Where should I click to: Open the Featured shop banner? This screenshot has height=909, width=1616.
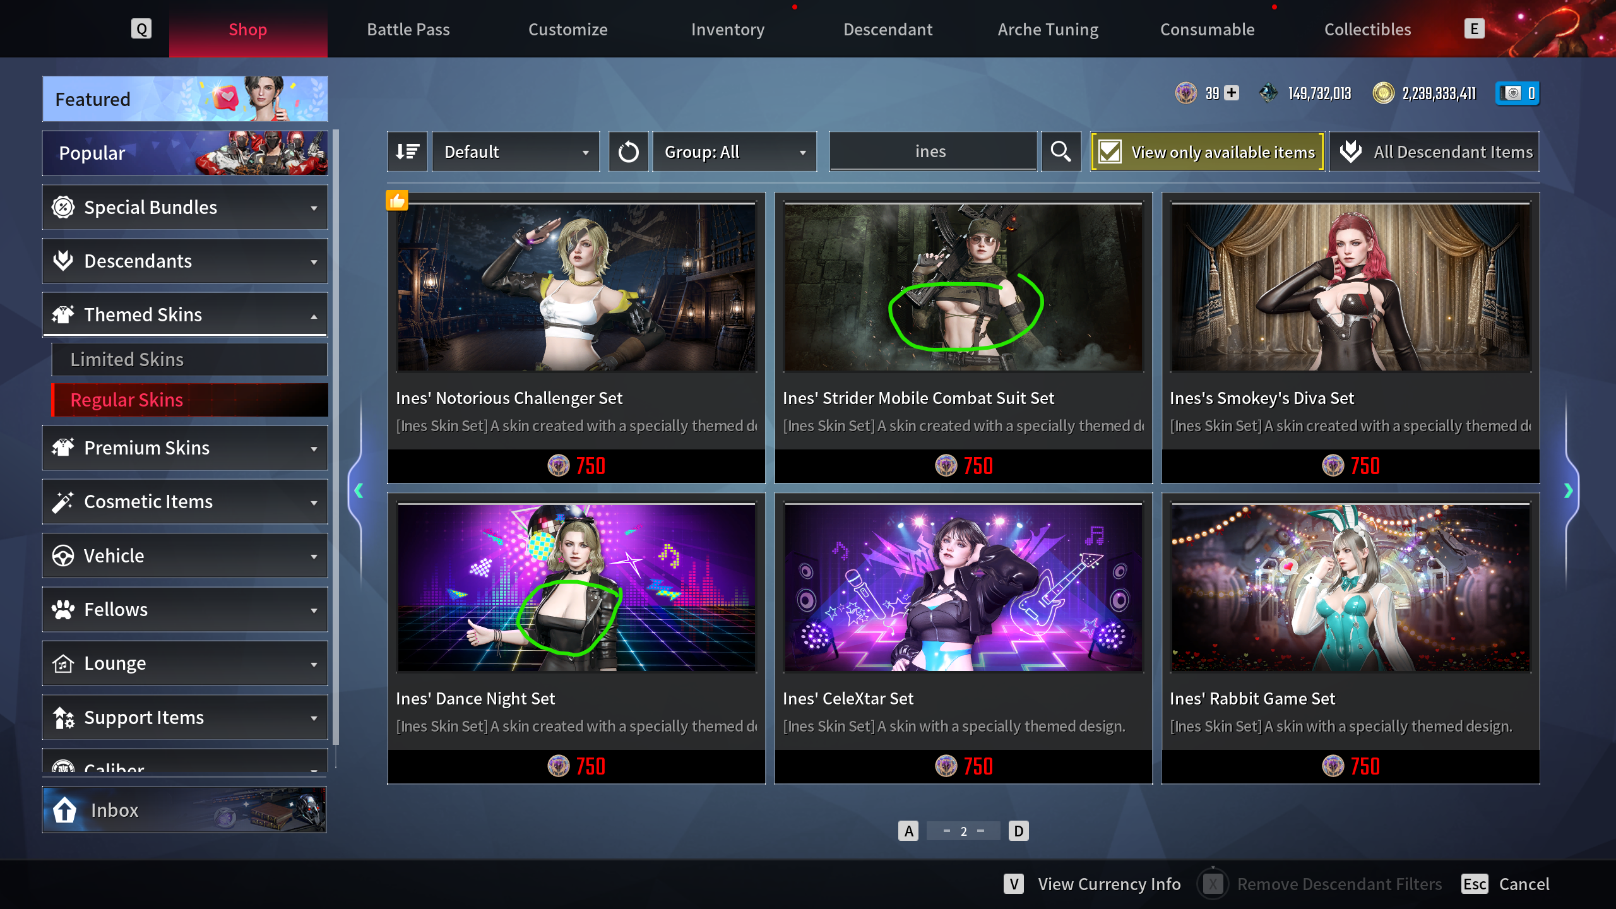click(185, 99)
